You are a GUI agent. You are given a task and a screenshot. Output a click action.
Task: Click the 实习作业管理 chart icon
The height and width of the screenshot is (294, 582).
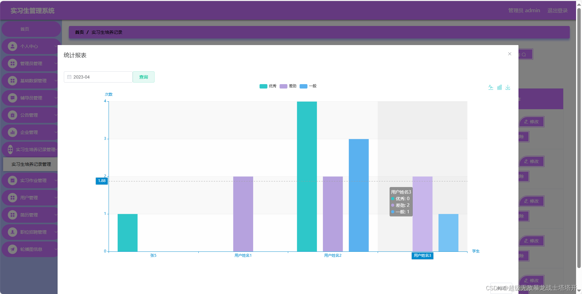[x=13, y=180]
